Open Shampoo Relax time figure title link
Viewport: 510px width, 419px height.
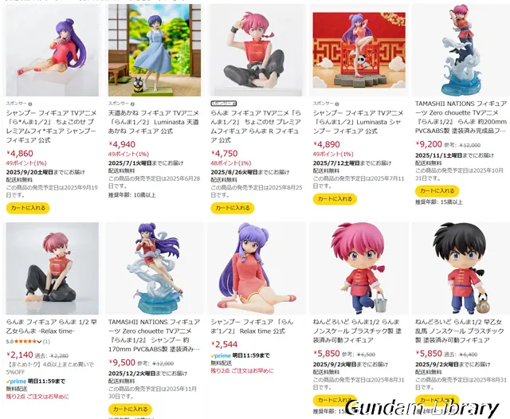[252, 327]
